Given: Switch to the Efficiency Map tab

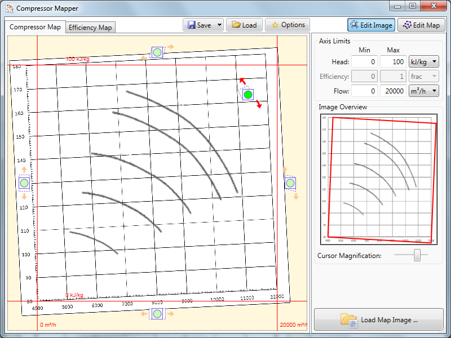Looking at the screenshot, I should pos(90,28).
